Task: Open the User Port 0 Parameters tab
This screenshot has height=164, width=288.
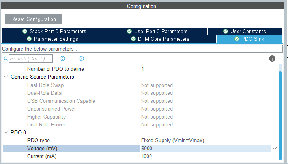Action: [157, 31]
